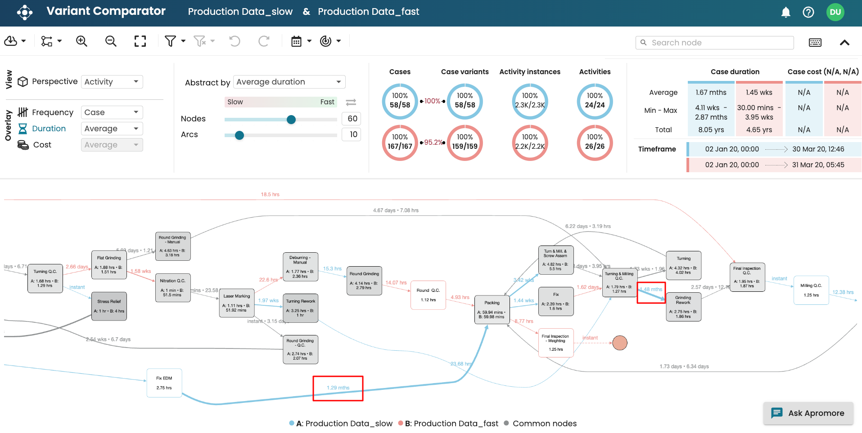Open the help question mark icon
This screenshot has height=433, width=862.
tap(808, 12)
